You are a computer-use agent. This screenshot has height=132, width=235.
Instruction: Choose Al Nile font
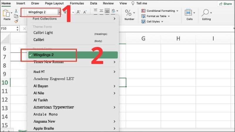(x=73, y=93)
